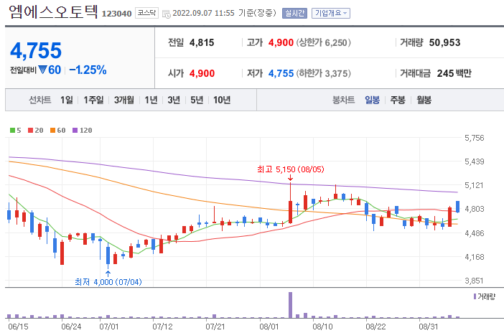Click the 하한가 3,375 text
The height and width of the screenshot is (333, 504).
(323, 73)
